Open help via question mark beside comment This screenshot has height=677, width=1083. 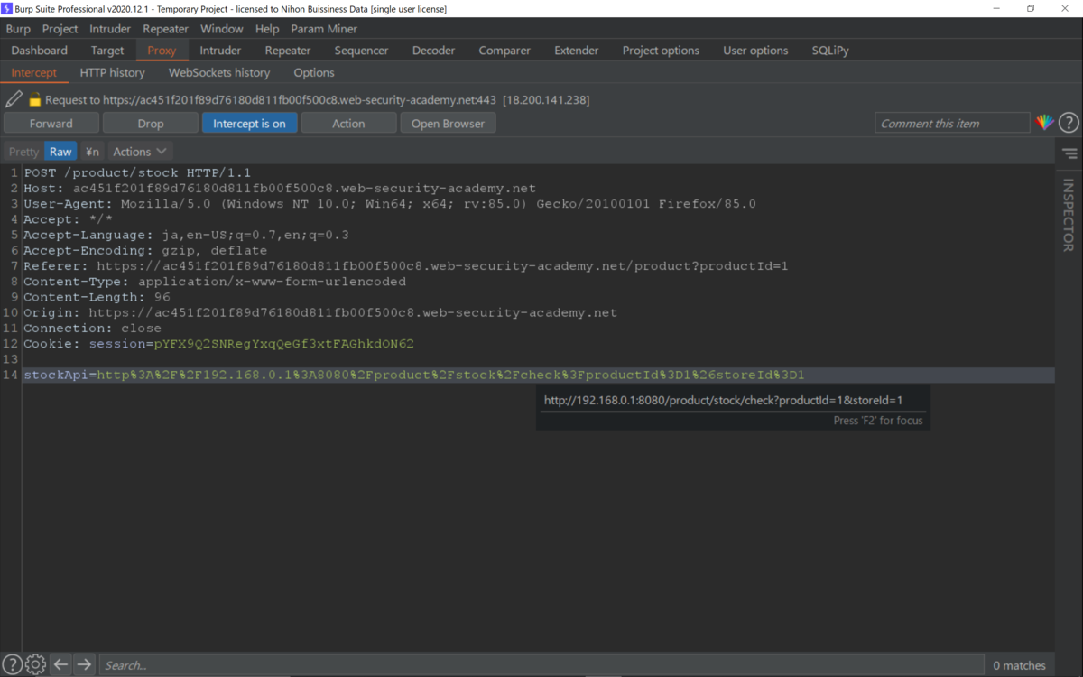click(x=1069, y=123)
